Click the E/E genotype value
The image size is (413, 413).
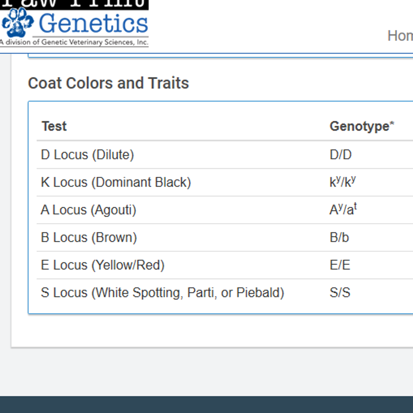point(340,265)
